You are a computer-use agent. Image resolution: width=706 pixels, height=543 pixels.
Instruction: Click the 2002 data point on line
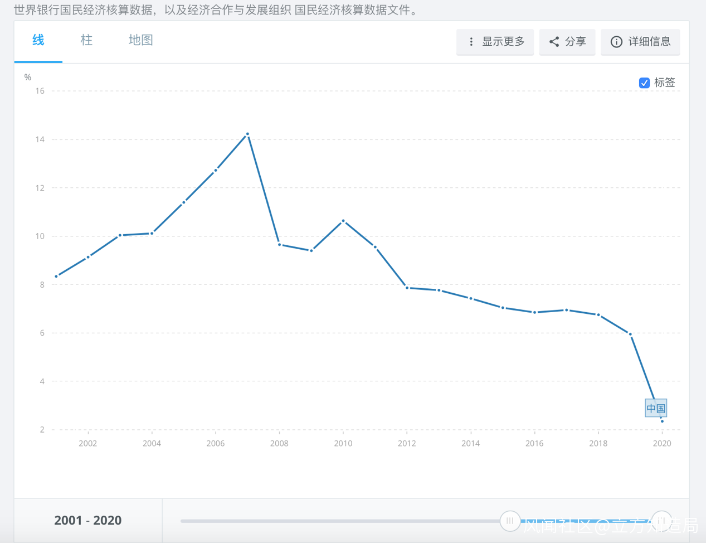pyautogui.click(x=88, y=257)
